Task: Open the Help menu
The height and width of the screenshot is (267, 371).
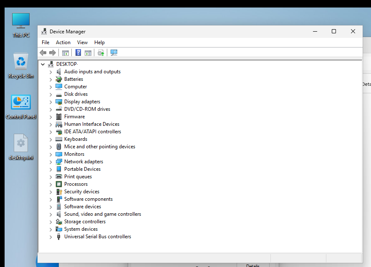Action: click(99, 42)
